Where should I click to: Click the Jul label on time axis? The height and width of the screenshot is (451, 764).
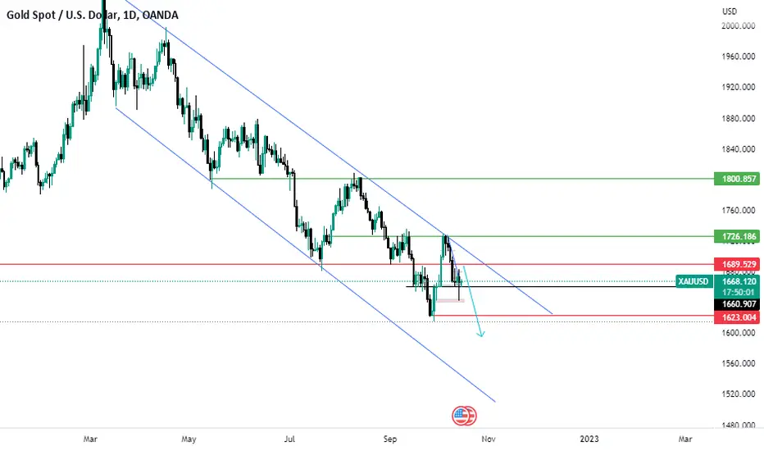tap(289, 439)
